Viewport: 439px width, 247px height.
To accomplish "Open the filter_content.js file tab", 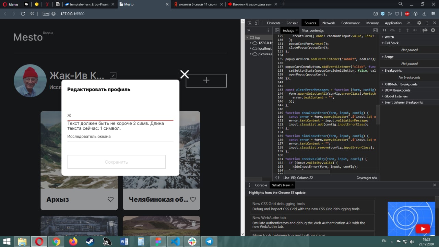I will coord(312,31).
